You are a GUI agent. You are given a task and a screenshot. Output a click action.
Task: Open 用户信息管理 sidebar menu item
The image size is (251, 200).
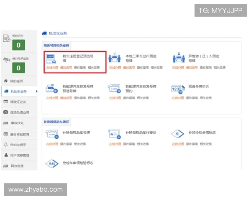click(19, 155)
